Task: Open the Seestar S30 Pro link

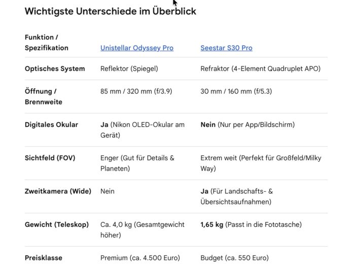Action: pyautogui.click(x=226, y=48)
